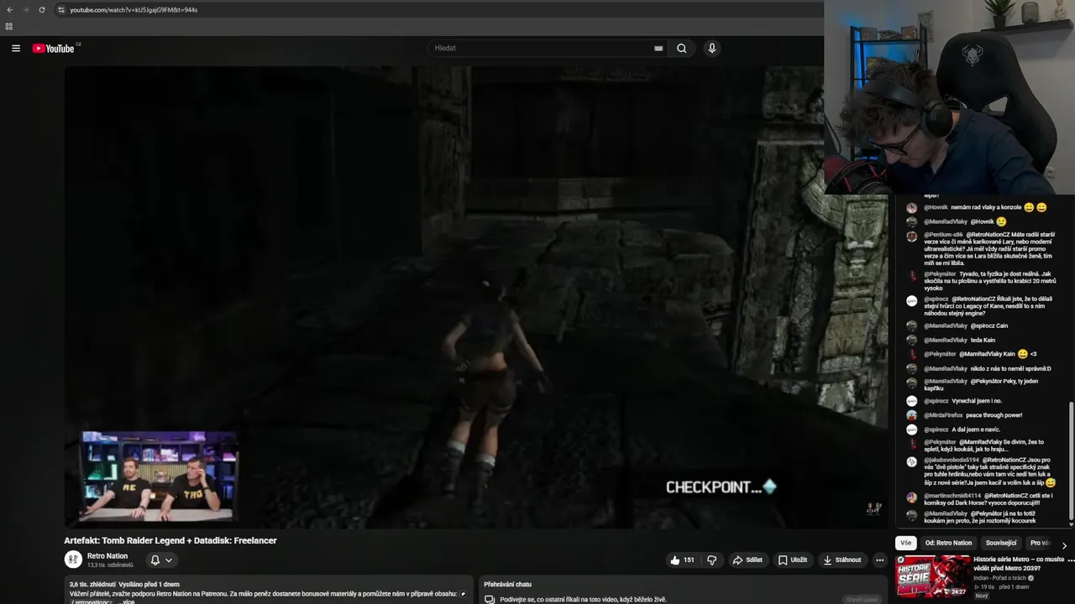Screen dimensions: 1075x604
Task: Click @Pentium-x86 username in chat
Action: pos(943,235)
